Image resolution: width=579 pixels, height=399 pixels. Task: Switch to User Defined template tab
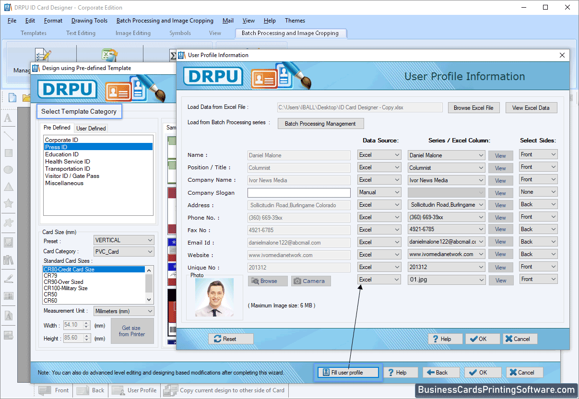pyautogui.click(x=91, y=129)
